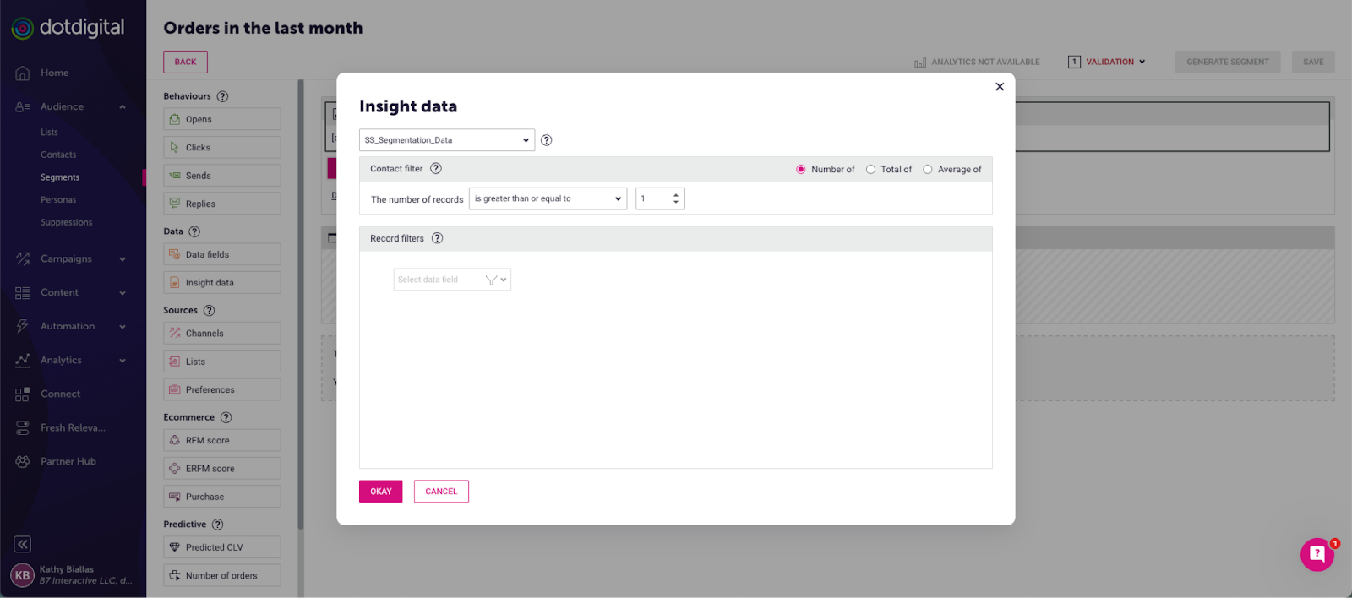Open the Select data field dropdown

click(452, 280)
